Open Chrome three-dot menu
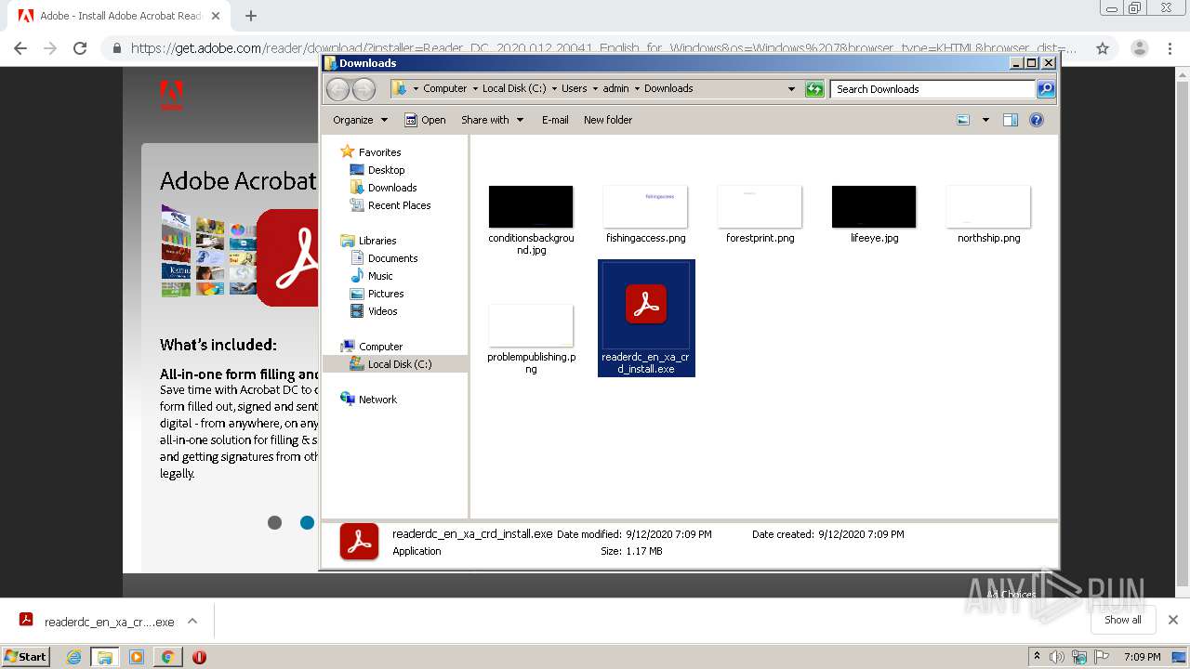The height and width of the screenshot is (669, 1190). (x=1170, y=48)
